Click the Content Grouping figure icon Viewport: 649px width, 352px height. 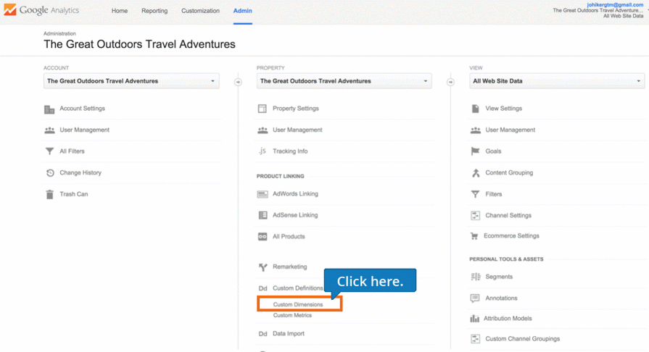(476, 173)
